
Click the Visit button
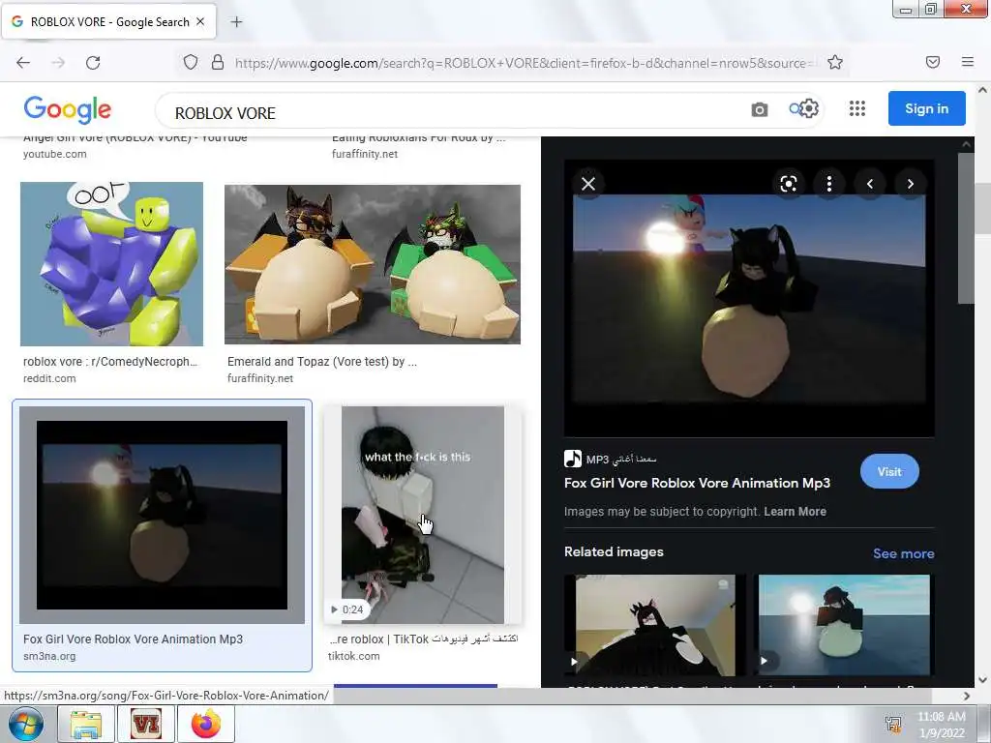coord(889,471)
